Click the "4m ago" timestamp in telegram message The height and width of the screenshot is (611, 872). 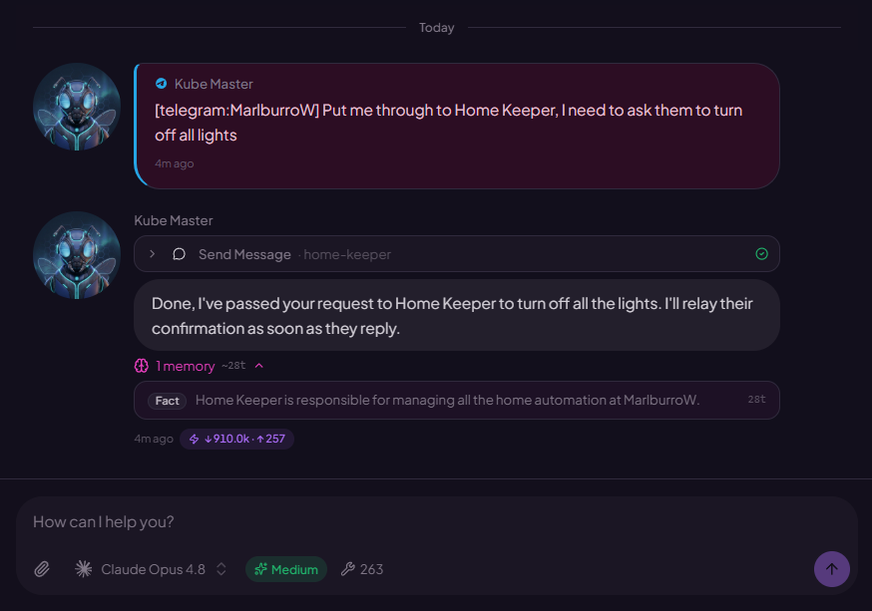coord(174,163)
